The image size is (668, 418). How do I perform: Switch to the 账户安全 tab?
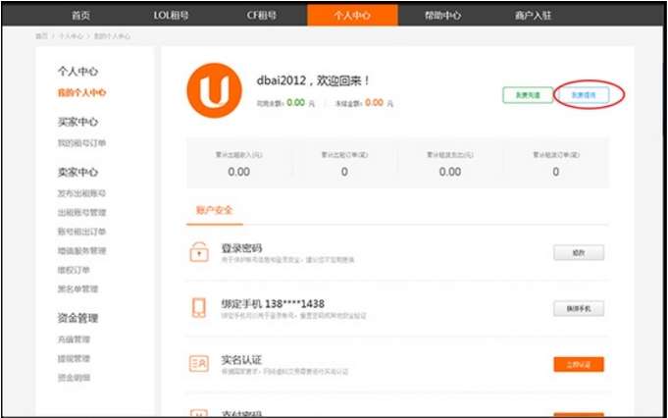click(214, 210)
